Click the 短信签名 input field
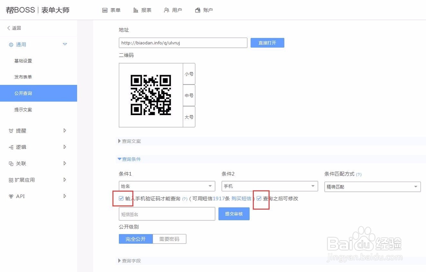This screenshot has width=426, height=272. [x=167, y=214]
